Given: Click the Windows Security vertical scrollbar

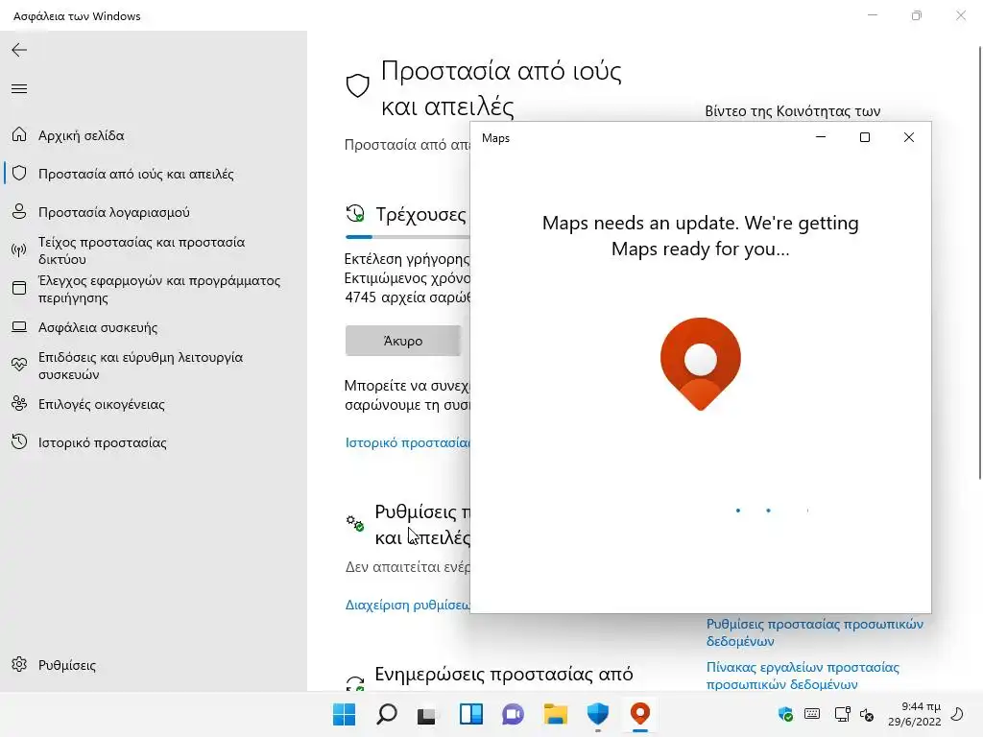Looking at the screenshot, I should [x=980, y=263].
